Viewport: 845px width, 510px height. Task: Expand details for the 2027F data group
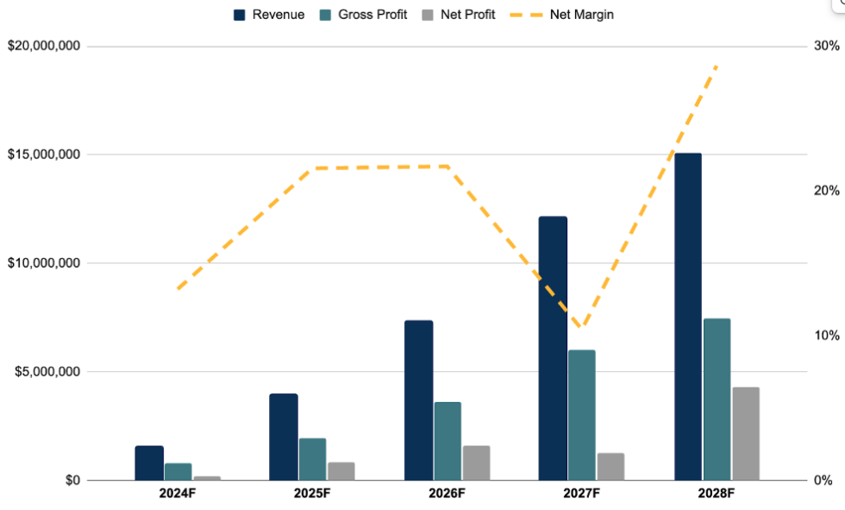[x=581, y=493]
